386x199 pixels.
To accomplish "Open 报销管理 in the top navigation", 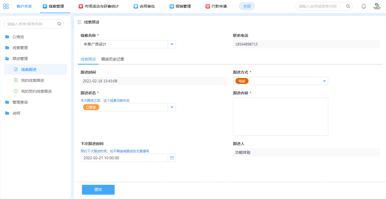I will tap(180, 6).
